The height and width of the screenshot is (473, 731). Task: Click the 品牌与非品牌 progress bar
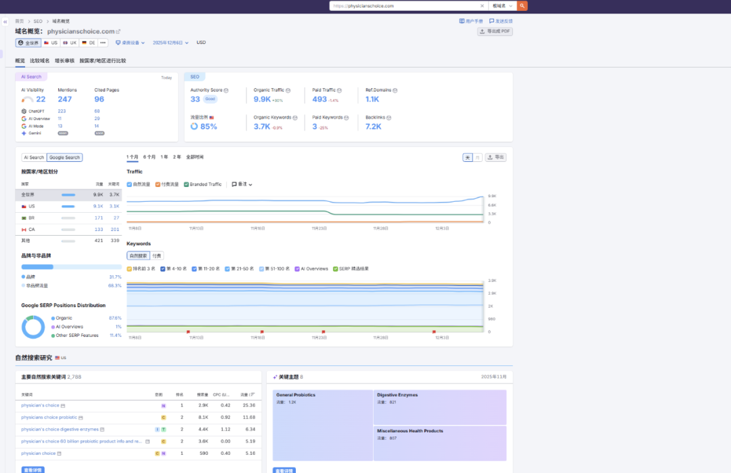71,267
